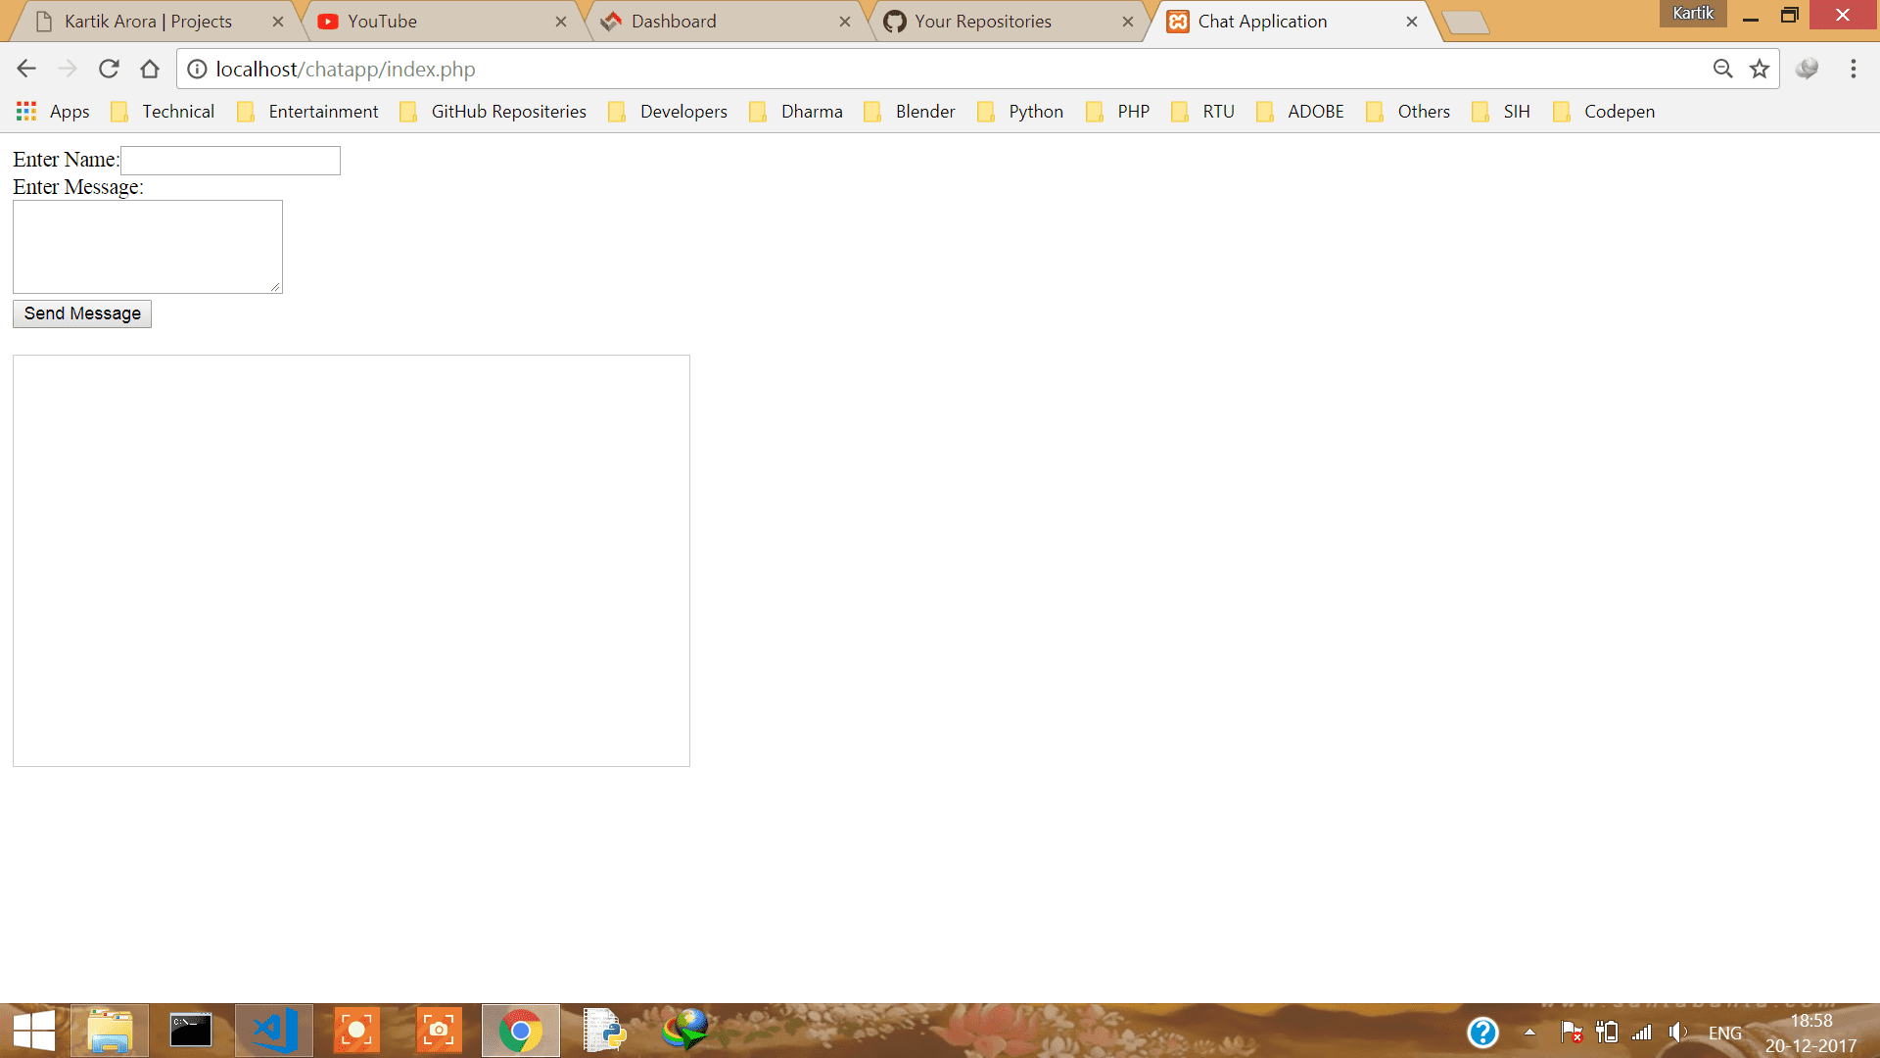Open the Windows Start menu
Screen dimensions: 1880x1058
(34, 1031)
